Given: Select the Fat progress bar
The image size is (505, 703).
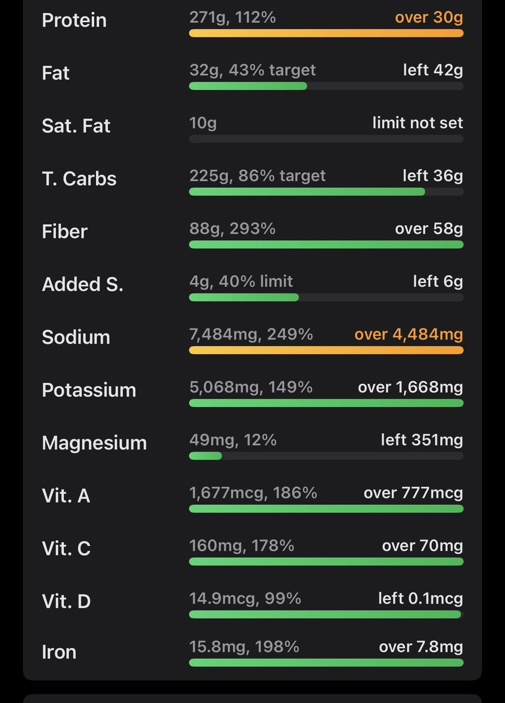Looking at the screenshot, I should click(x=326, y=86).
